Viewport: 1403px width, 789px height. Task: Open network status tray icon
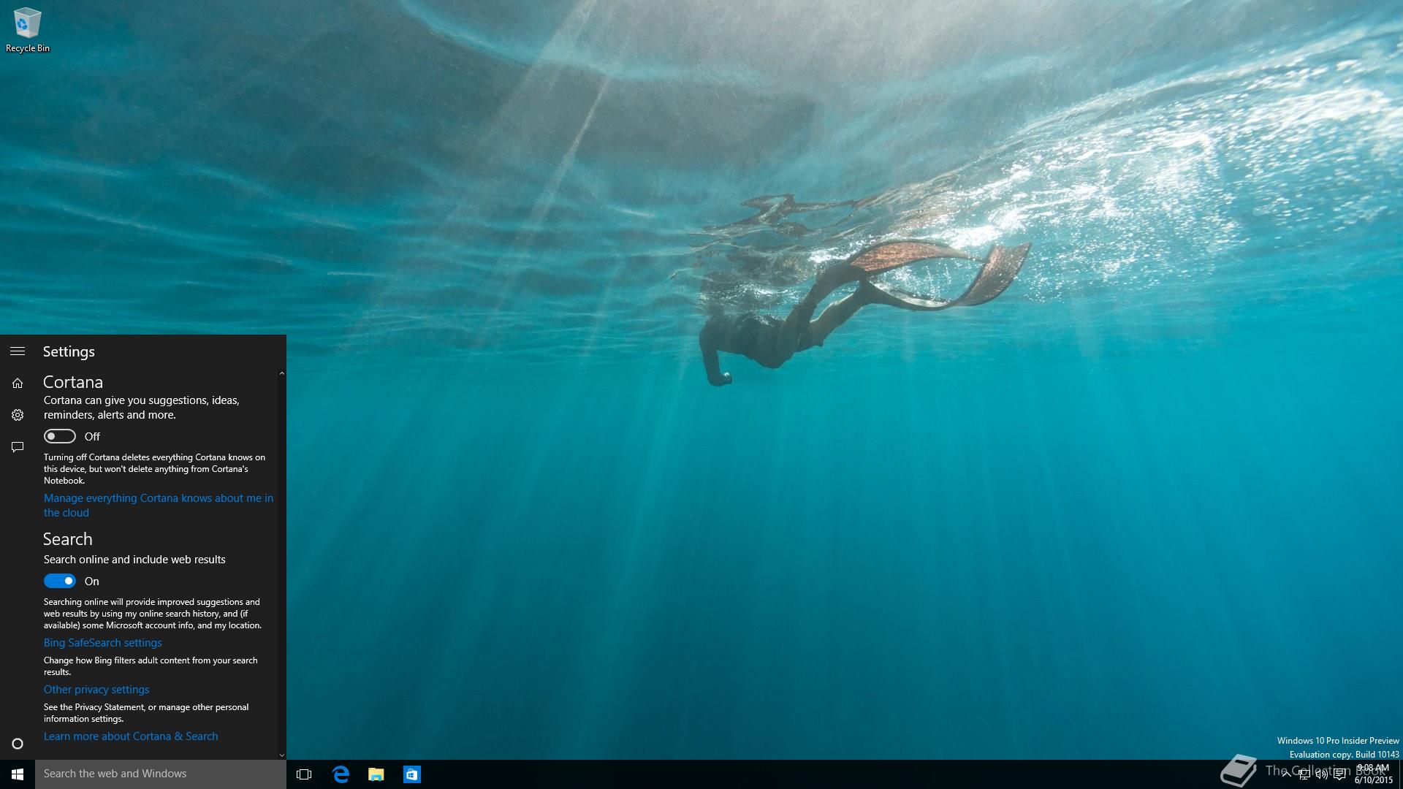(x=1304, y=774)
